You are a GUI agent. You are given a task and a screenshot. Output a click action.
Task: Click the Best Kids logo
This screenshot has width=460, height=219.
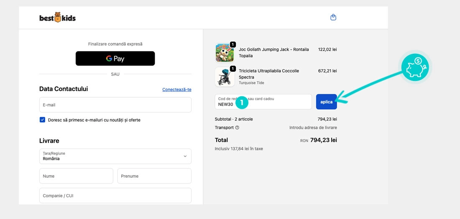point(57,18)
